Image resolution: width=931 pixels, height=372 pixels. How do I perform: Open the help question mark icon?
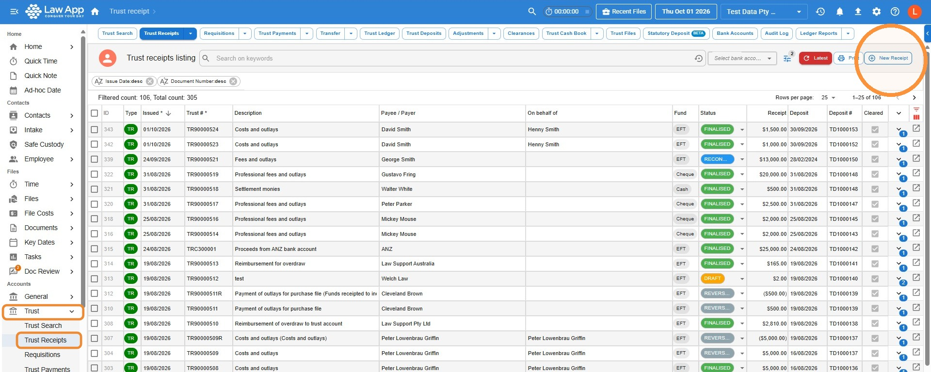[x=895, y=11]
